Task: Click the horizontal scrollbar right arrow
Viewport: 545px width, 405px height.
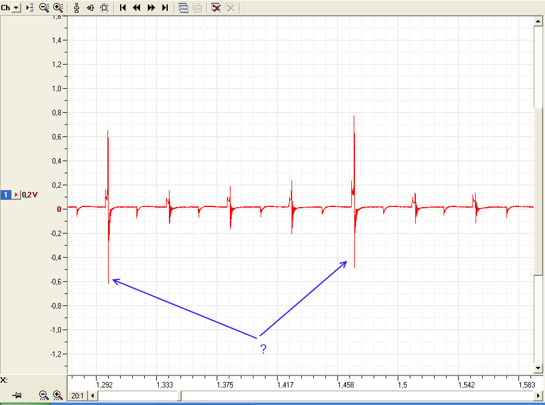Action: [539, 395]
